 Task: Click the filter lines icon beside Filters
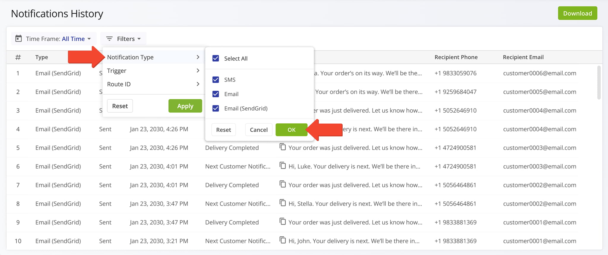pos(109,39)
